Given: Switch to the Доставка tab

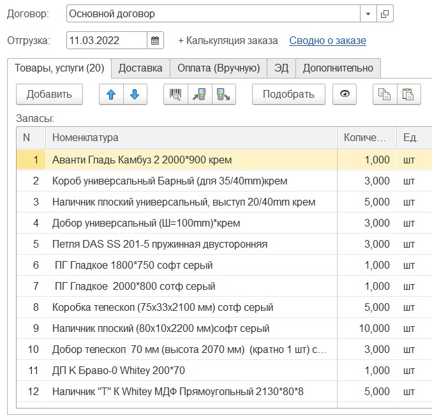Looking at the screenshot, I should 140,68.
